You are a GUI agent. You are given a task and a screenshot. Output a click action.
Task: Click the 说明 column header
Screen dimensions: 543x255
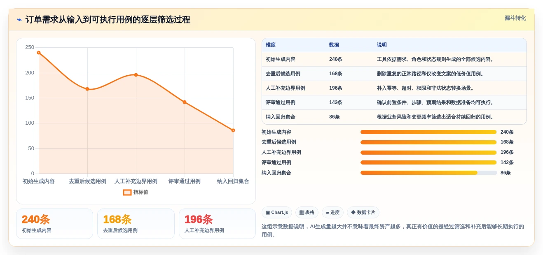382,45
